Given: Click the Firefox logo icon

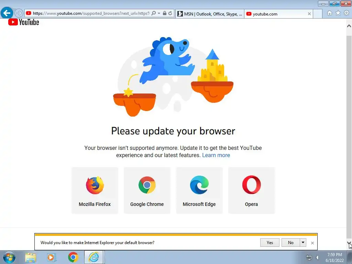Looking at the screenshot, I should [x=95, y=185].
